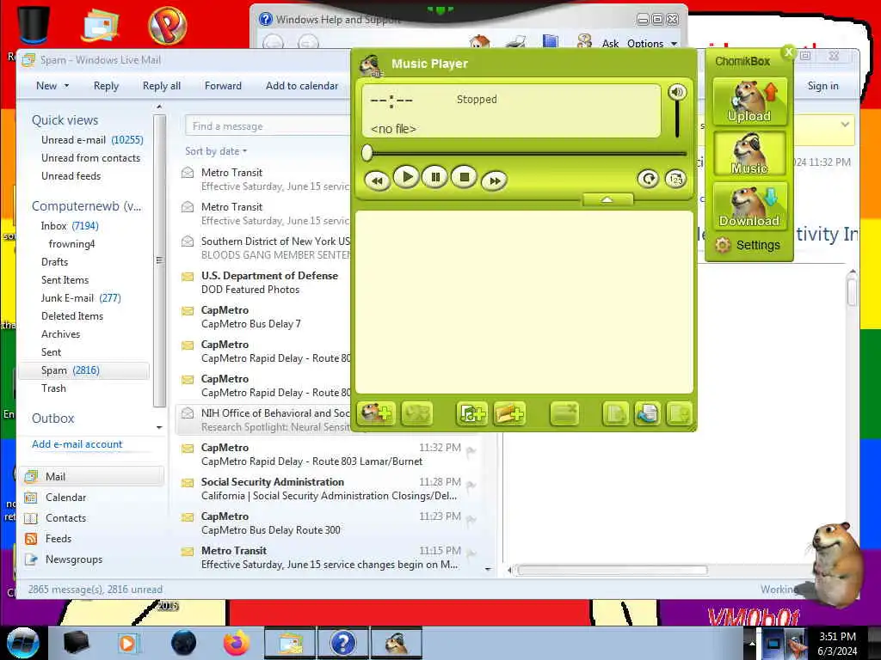Open the Sent Items folder
Screen dimensions: 881x660
[x=65, y=280]
